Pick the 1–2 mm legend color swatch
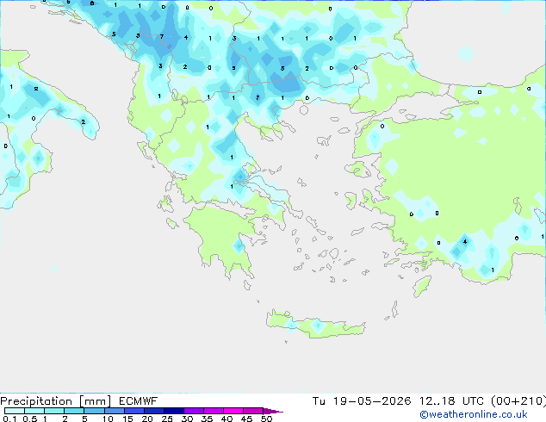Screen dimensions: 546x422 click(54, 411)
